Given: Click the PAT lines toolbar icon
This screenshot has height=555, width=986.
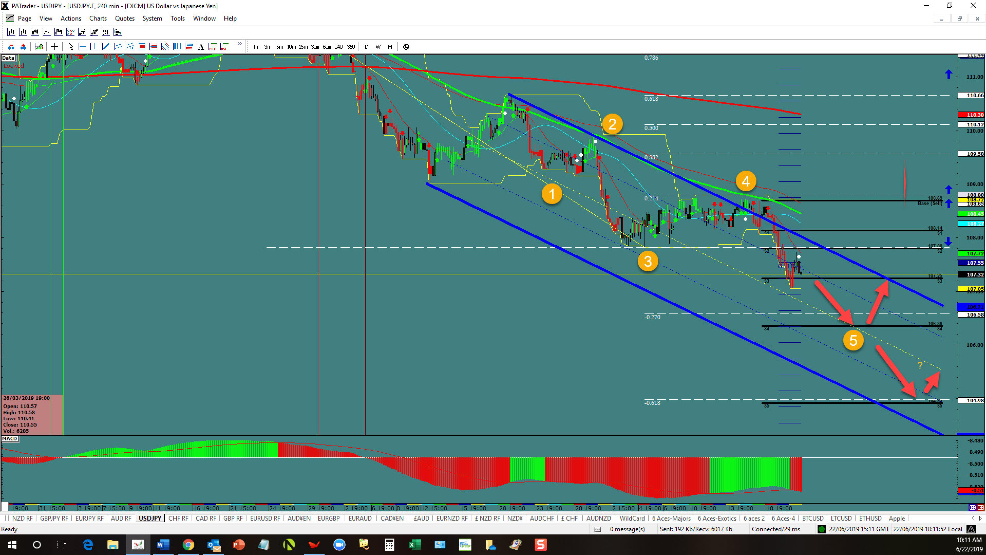Looking at the screenshot, I should pyautogui.click(x=212, y=47).
